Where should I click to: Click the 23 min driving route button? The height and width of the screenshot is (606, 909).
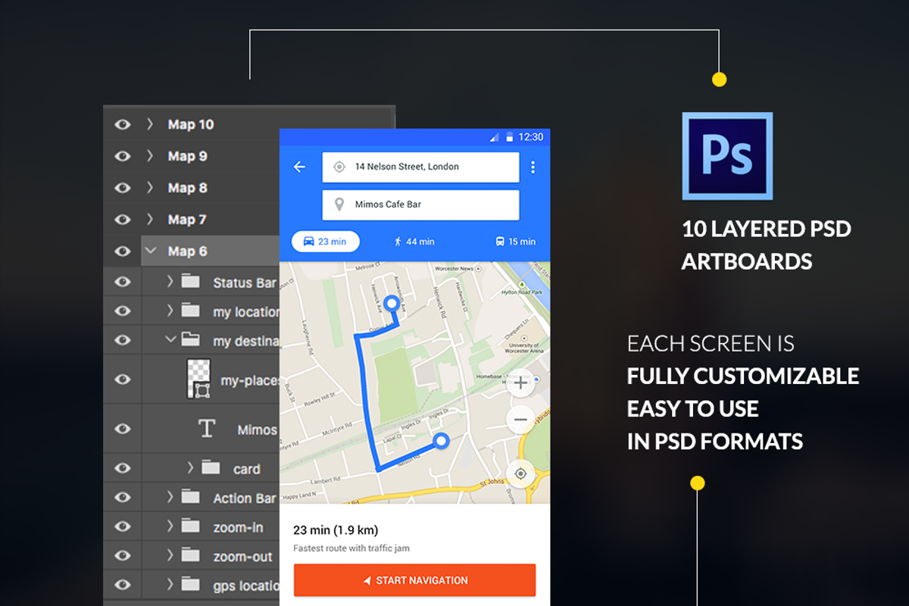pos(325,241)
